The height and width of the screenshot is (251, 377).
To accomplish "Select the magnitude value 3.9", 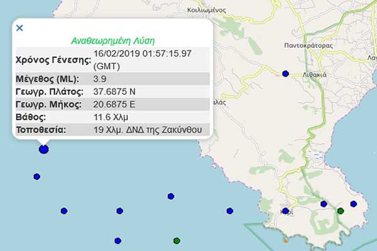I will coord(99,78).
